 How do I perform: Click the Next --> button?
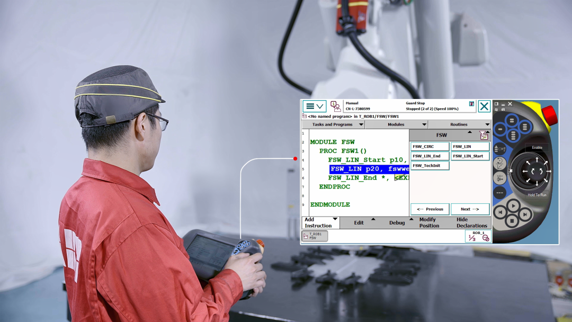coord(470,209)
